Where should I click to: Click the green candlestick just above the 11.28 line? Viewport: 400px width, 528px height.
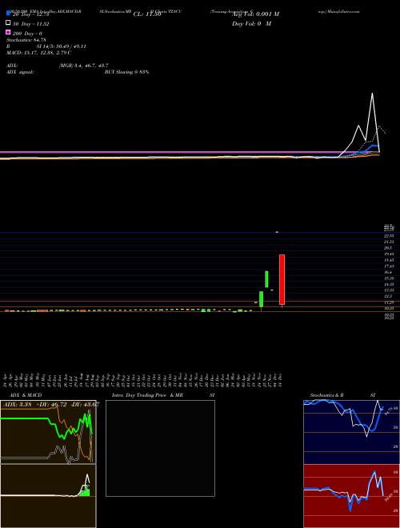(x=261, y=299)
